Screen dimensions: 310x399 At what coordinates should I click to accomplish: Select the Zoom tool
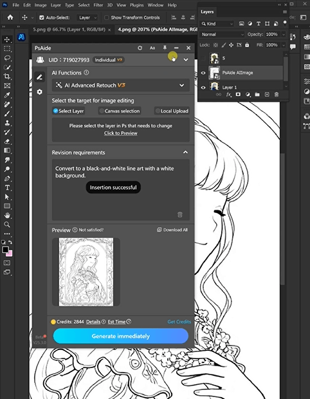coord(7,225)
